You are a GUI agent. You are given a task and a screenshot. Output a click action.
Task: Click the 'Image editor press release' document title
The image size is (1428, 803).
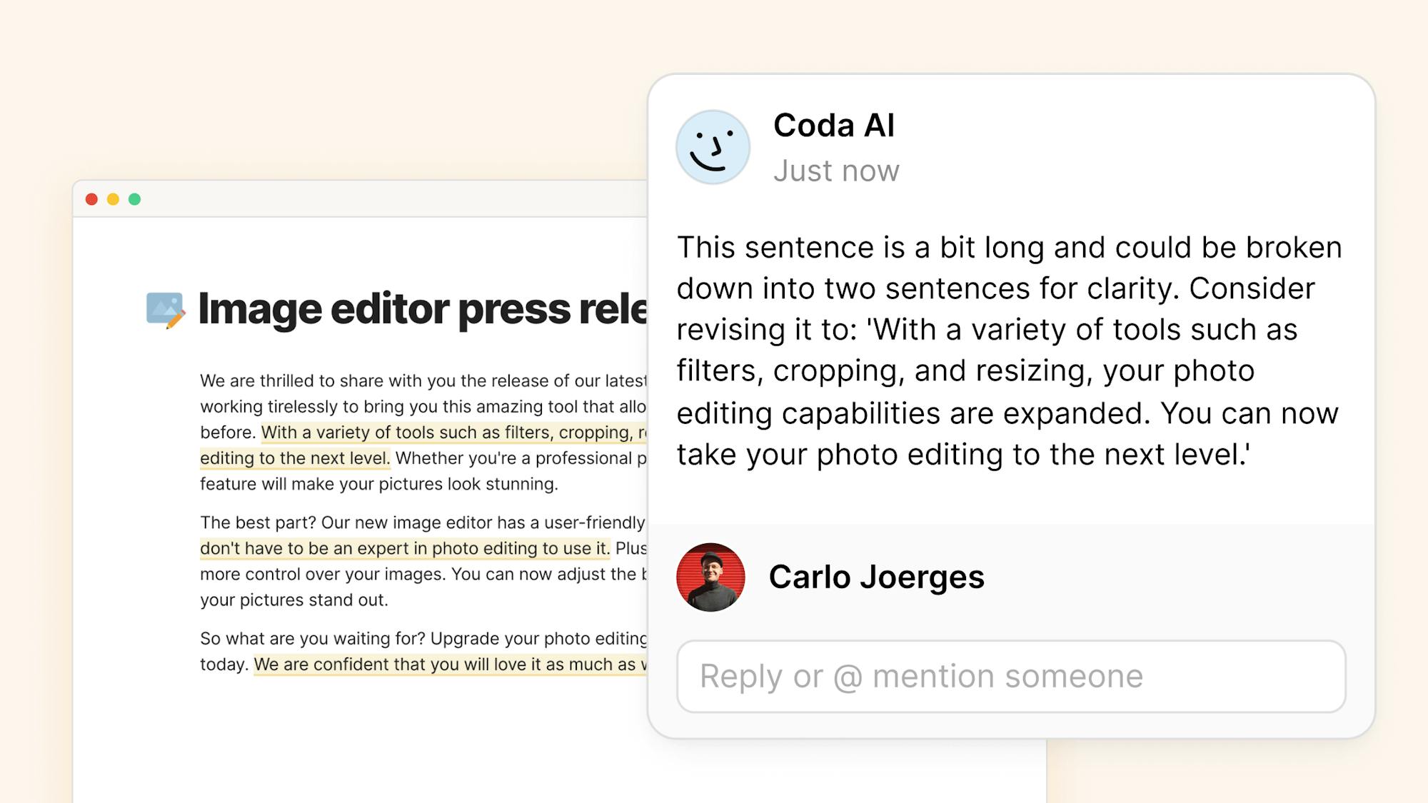tap(423, 309)
